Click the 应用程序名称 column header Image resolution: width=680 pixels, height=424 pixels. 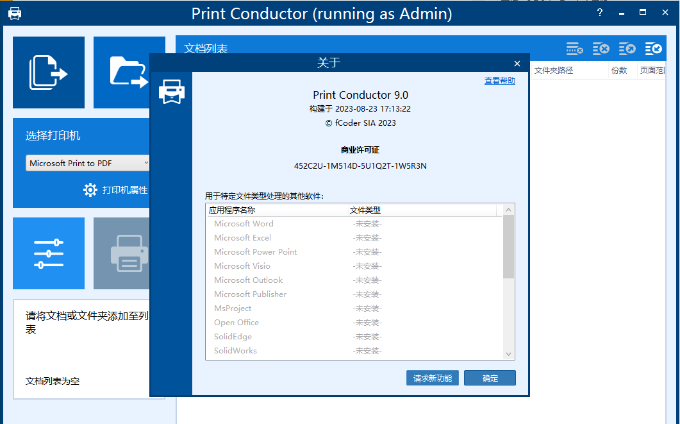pyautogui.click(x=278, y=210)
